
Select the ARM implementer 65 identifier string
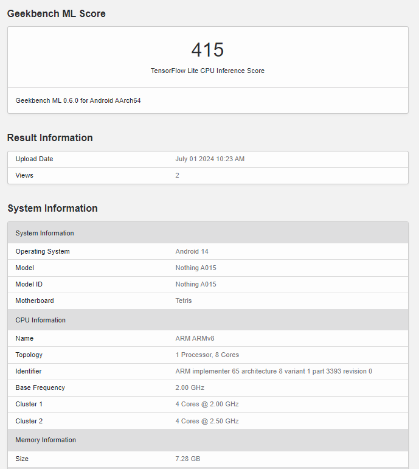[274, 372]
